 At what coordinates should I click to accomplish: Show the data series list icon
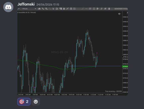[x=75, y=9]
